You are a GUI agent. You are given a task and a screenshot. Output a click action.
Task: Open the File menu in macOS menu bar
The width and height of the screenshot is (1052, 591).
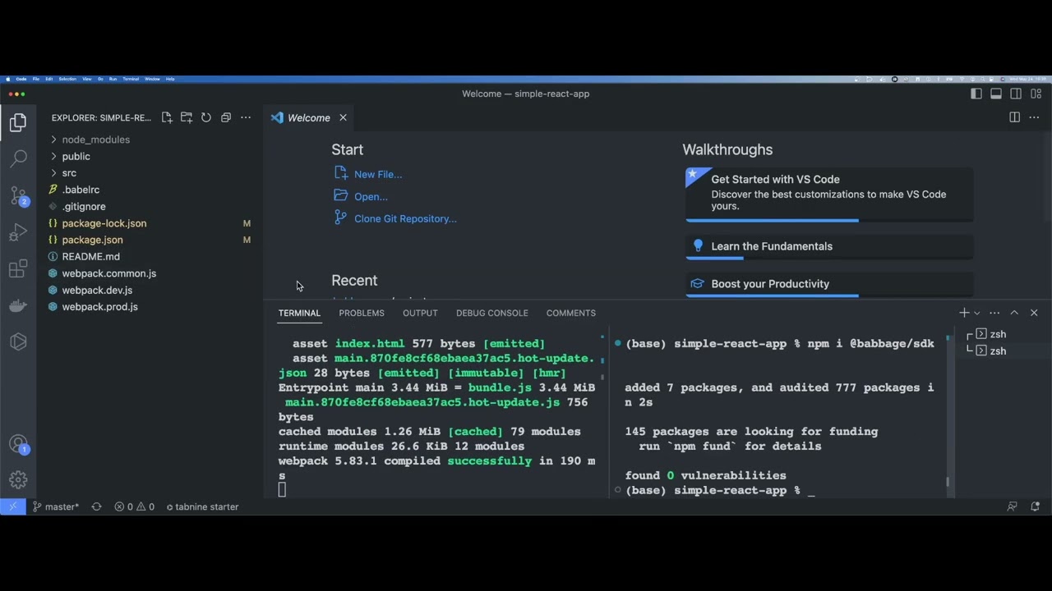[x=36, y=79]
